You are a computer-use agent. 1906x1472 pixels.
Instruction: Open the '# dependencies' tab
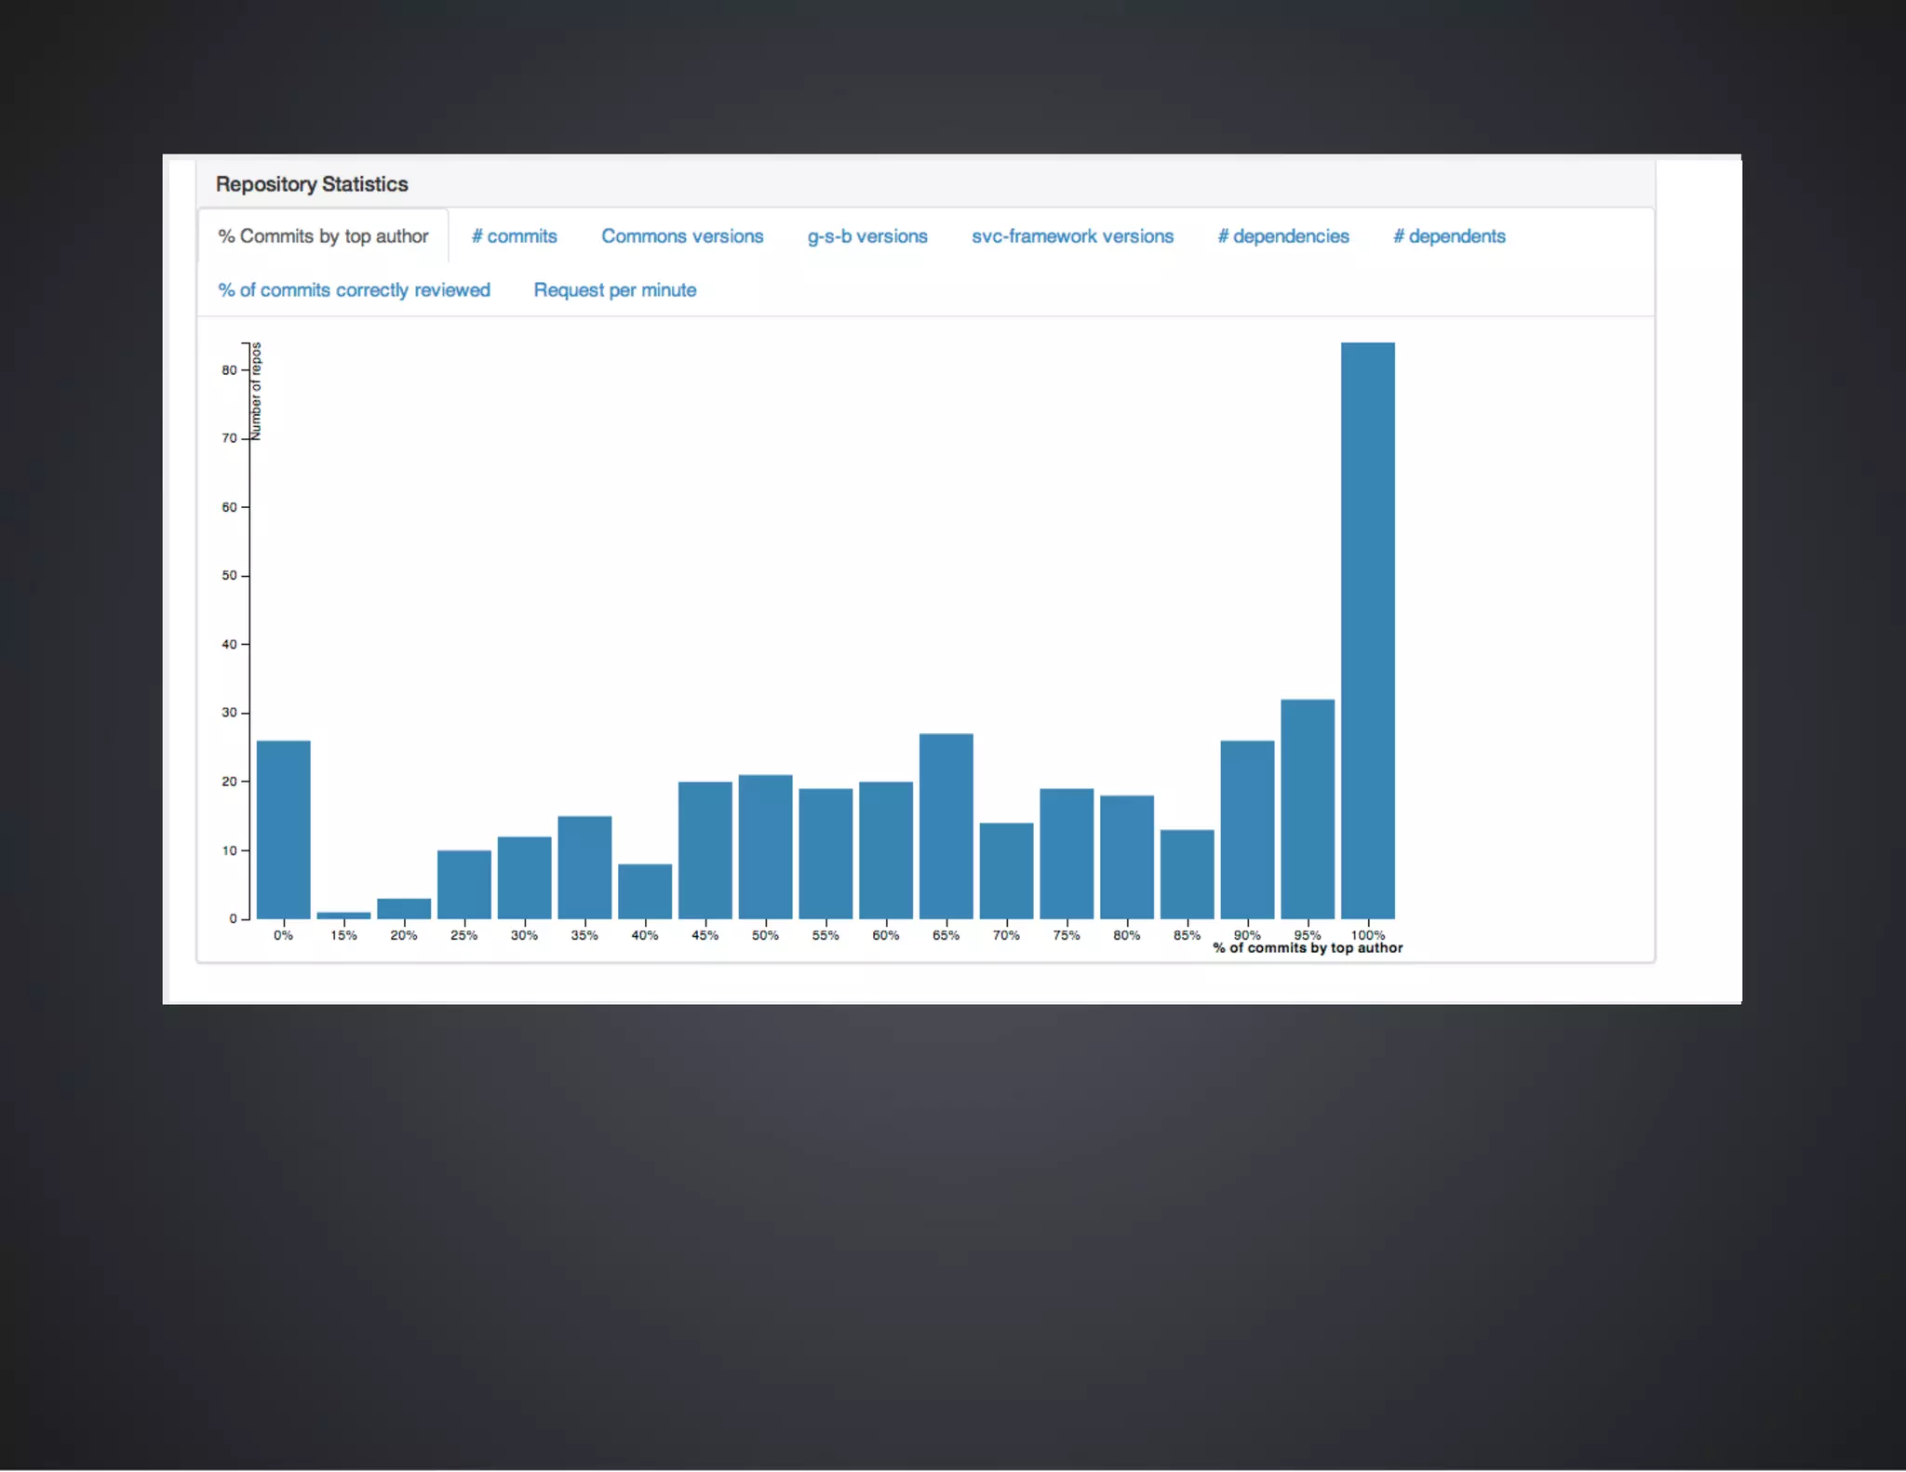pyautogui.click(x=1282, y=236)
